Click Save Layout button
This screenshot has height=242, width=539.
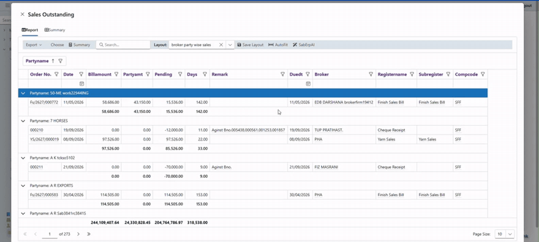click(251, 45)
